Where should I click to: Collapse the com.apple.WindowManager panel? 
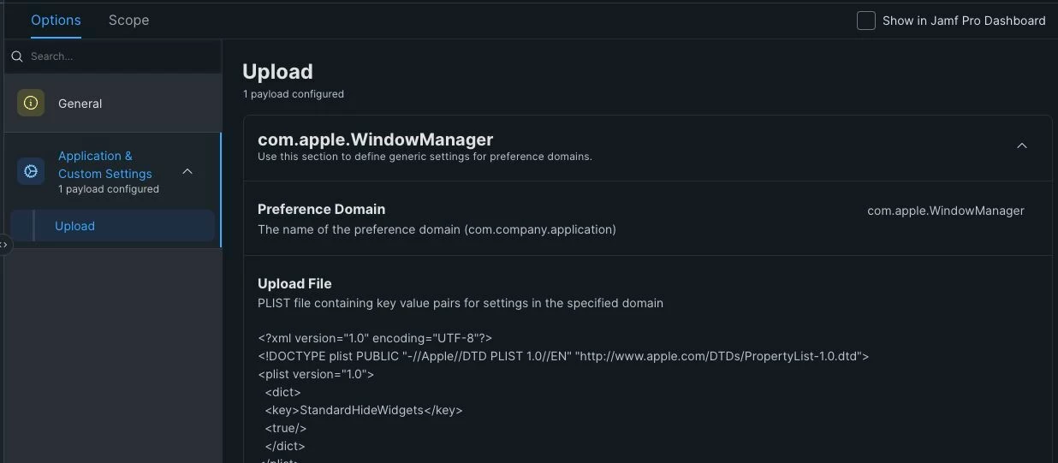tap(1021, 145)
